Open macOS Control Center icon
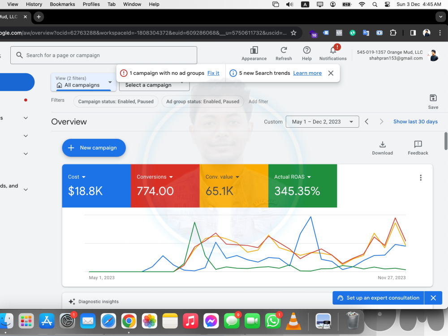448x336 pixels. click(387, 4)
